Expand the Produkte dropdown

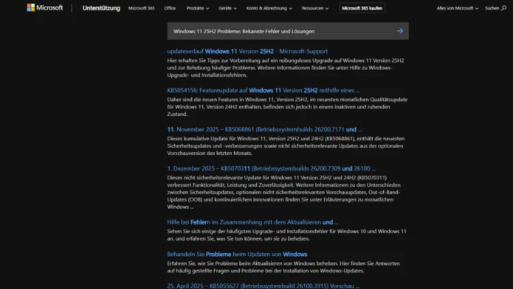click(x=198, y=8)
